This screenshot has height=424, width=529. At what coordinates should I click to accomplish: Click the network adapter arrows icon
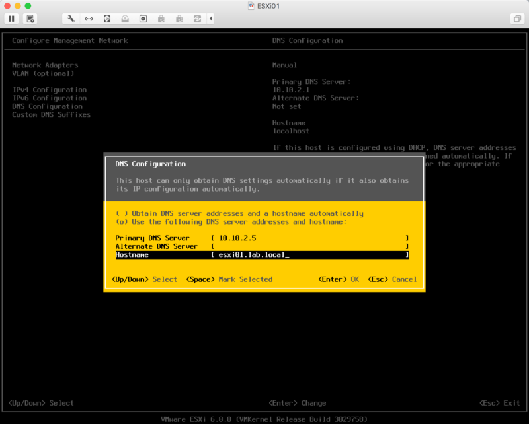tap(89, 18)
